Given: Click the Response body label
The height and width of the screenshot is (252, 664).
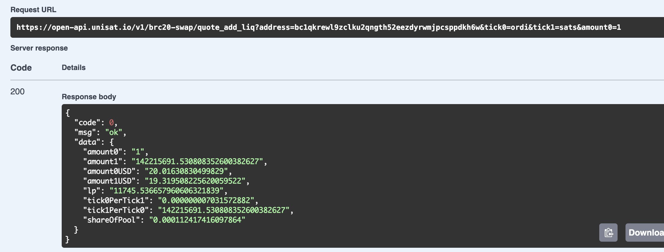Looking at the screenshot, I should 89,97.
